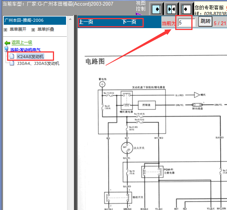Click the tree root icon beside 当前:发动机电气
This screenshot has height=210, width=227.
point(6,49)
